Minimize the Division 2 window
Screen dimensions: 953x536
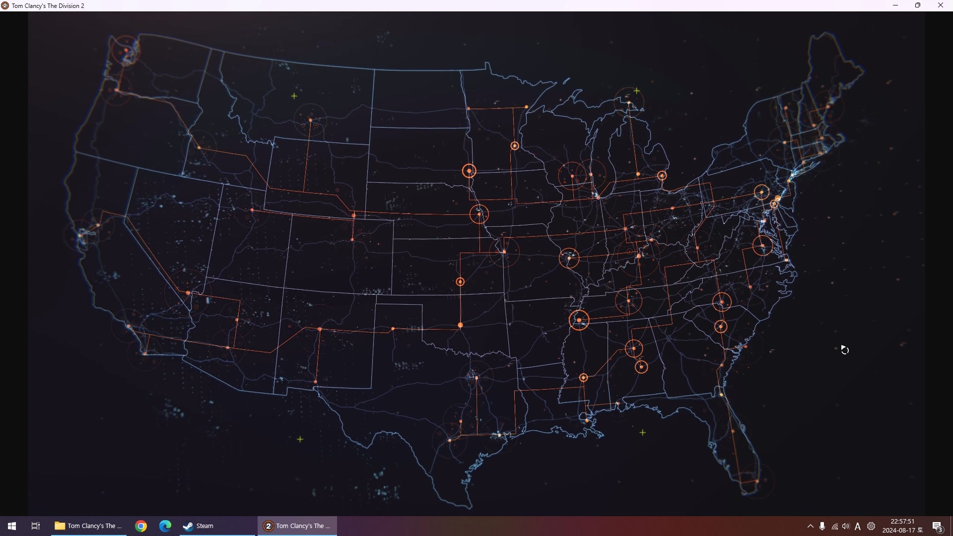(x=895, y=5)
